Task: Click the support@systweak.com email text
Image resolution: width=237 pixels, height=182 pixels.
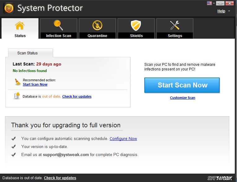Action: click(x=66, y=155)
